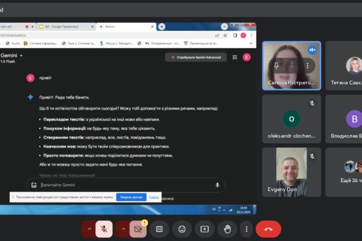This screenshot has height=241, width=362.
Task: Click muted mic icon on oleksandr tile
Action: pyautogui.click(x=312, y=103)
